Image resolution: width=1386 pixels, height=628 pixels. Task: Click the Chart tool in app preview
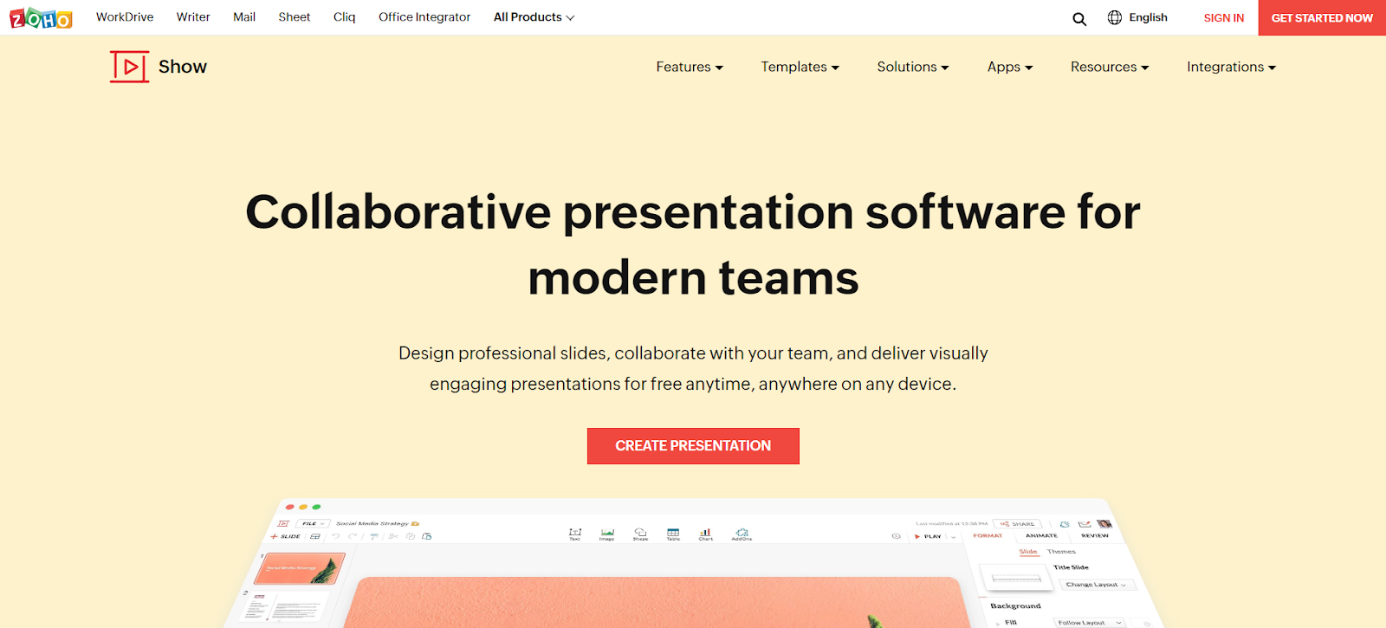(x=706, y=534)
